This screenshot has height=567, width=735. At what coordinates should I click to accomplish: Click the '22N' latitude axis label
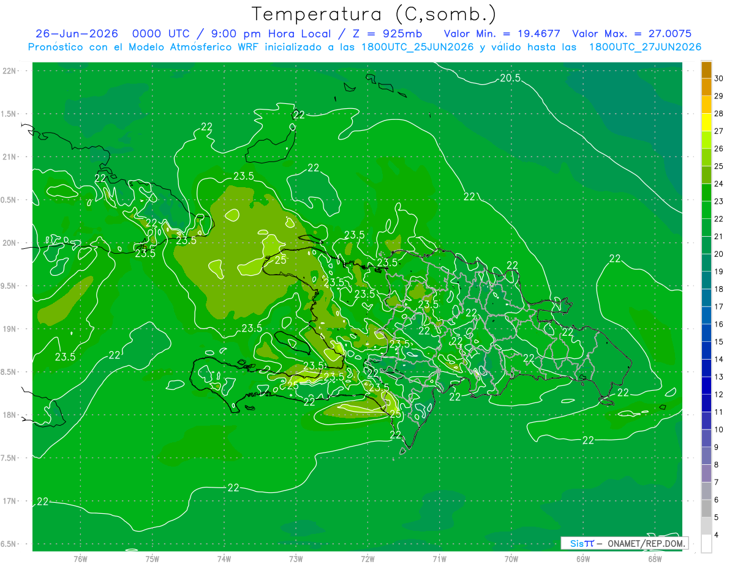click(x=9, y=71)
